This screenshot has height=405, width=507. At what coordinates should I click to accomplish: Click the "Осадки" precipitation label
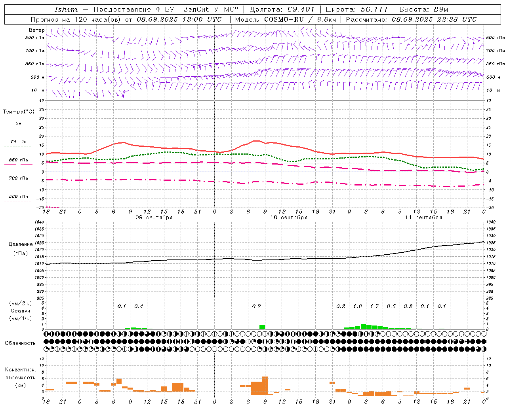[x=20, y=311]
